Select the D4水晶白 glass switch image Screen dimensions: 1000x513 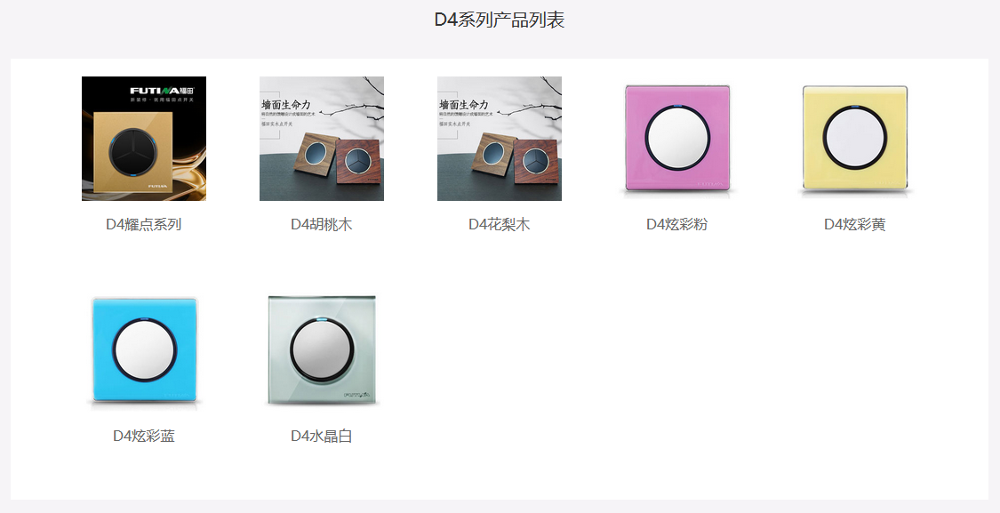322,350
